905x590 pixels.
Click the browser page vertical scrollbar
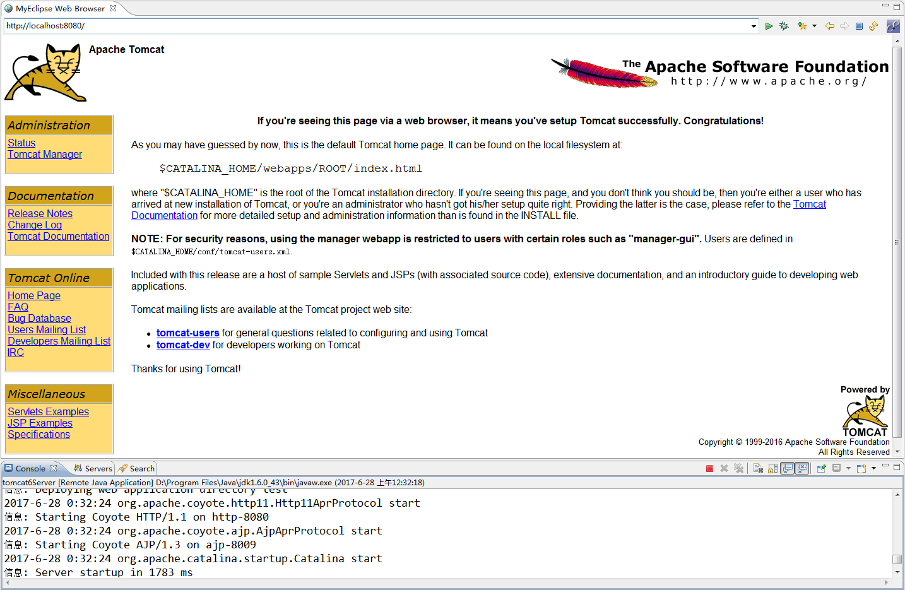pos(897,242)
